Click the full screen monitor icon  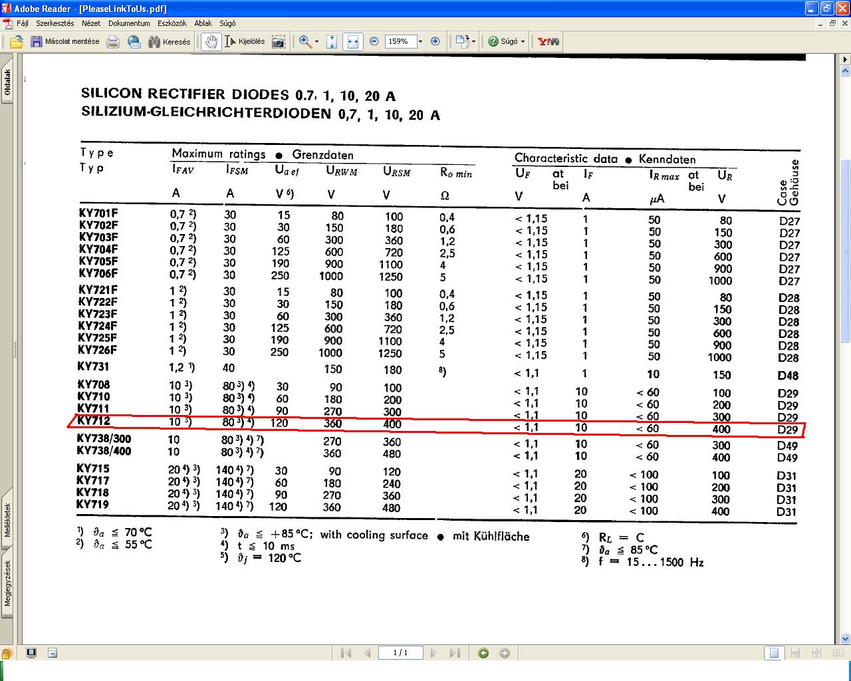pyautogui.click(x=31, y=653)
